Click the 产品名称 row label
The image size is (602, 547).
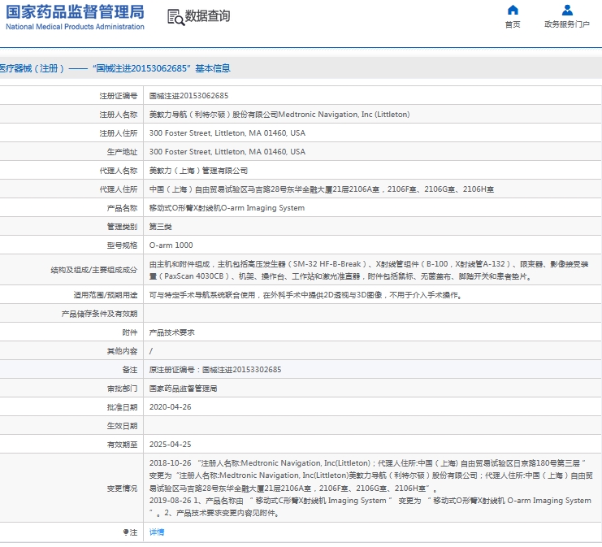tap(122, 208)
